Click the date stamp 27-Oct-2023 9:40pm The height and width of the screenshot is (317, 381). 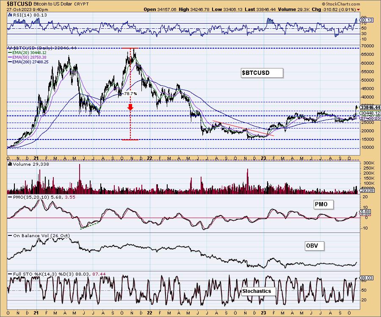tap(27, 10)
